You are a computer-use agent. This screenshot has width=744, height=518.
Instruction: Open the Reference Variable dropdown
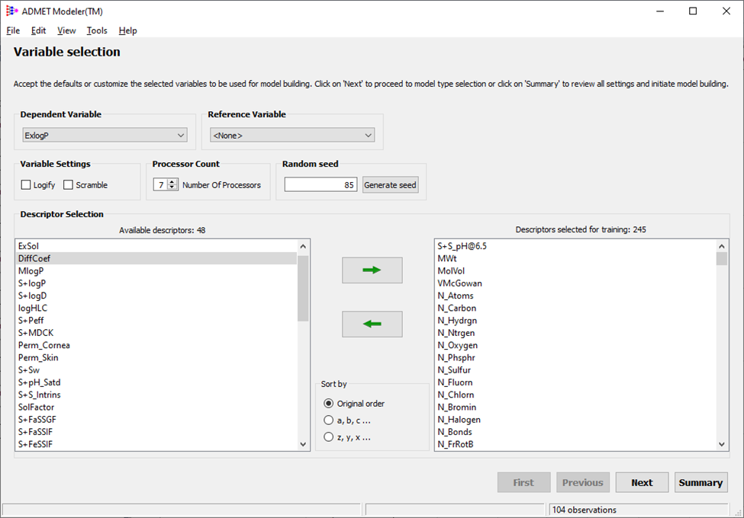point(292,136)
